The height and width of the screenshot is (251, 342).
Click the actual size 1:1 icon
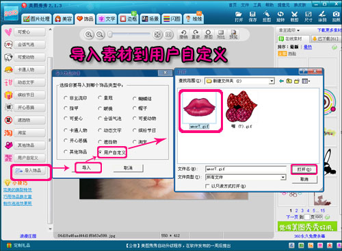pos(168,34)
